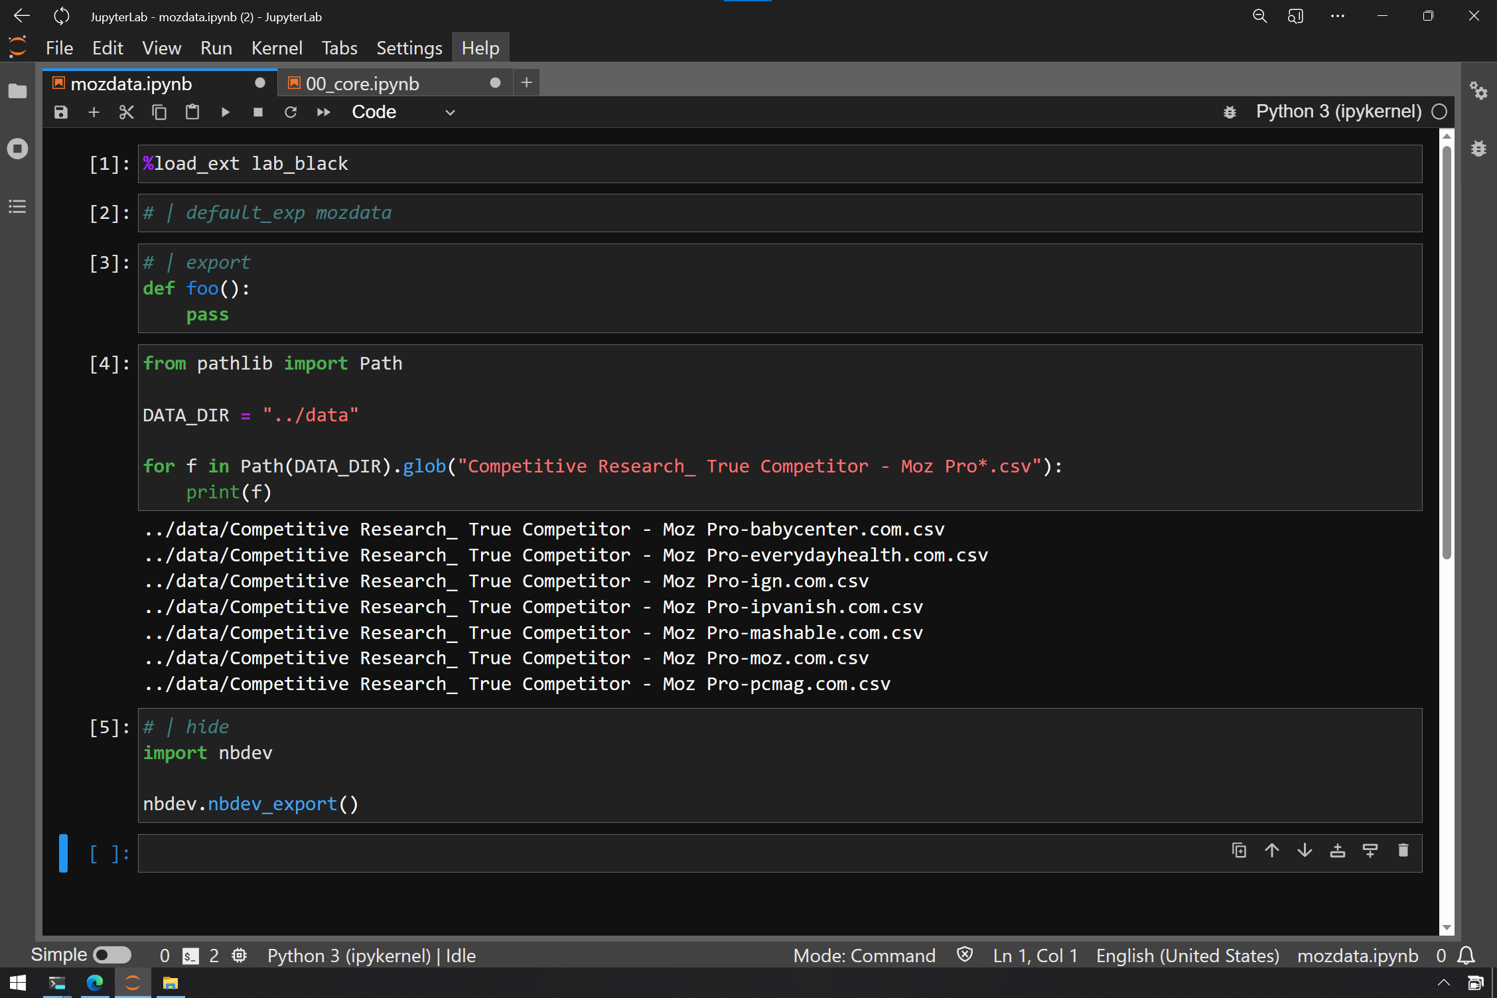The height and width of the screenshot is (998, 1497).
Task: Open the three-dots app menu in title bar
Action: coord(1338,16)
